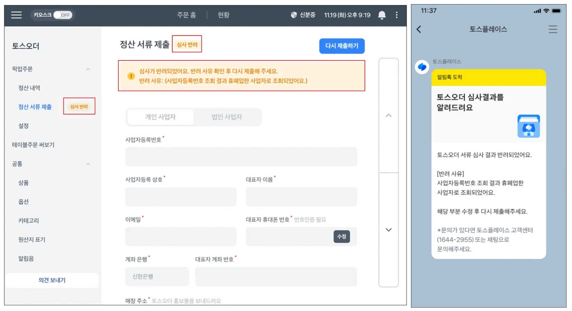Screen dimensions: 572x311
Task: Tap the battery icon in the phone status bar
Action: (x=557, y=11)
